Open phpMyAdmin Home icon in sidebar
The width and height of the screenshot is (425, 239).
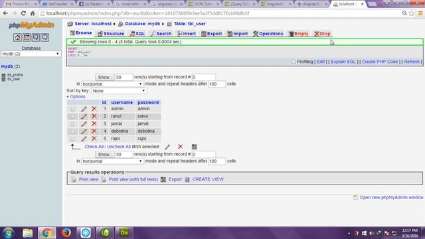17,37
